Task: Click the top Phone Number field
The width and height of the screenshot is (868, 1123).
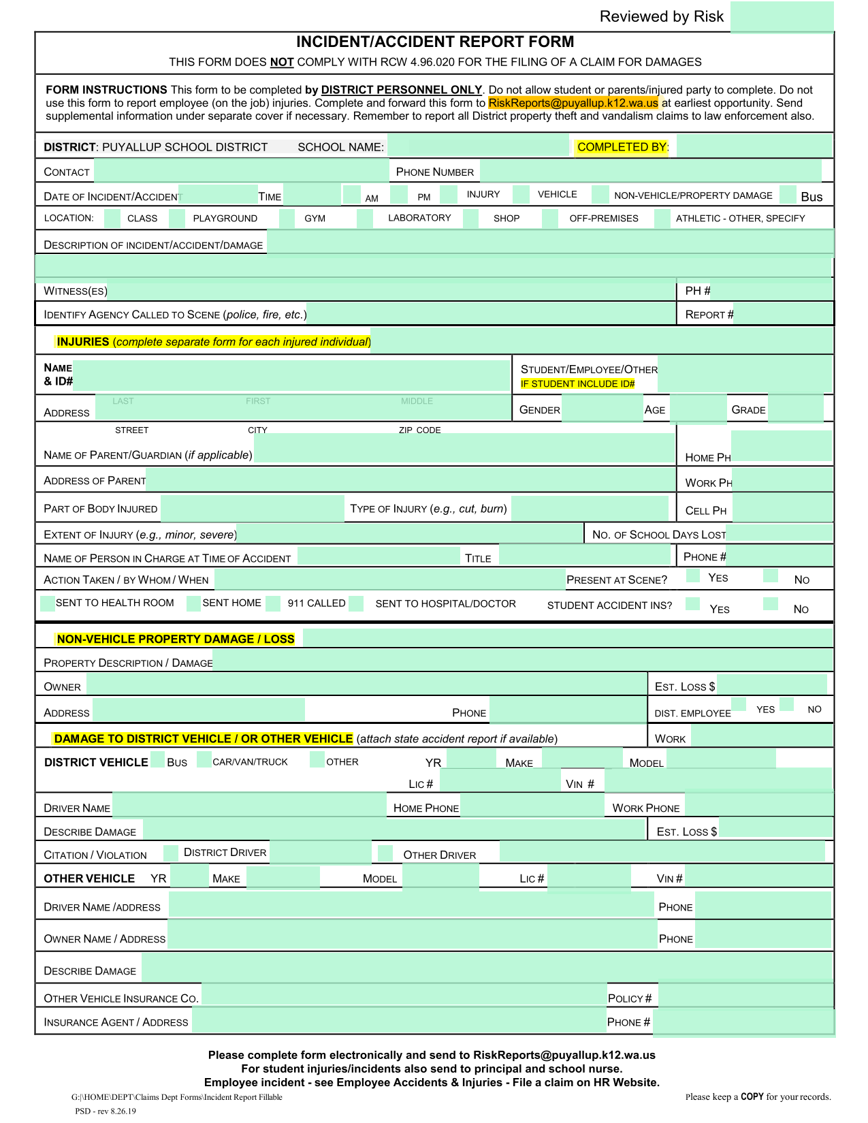Action: [650, 170]
